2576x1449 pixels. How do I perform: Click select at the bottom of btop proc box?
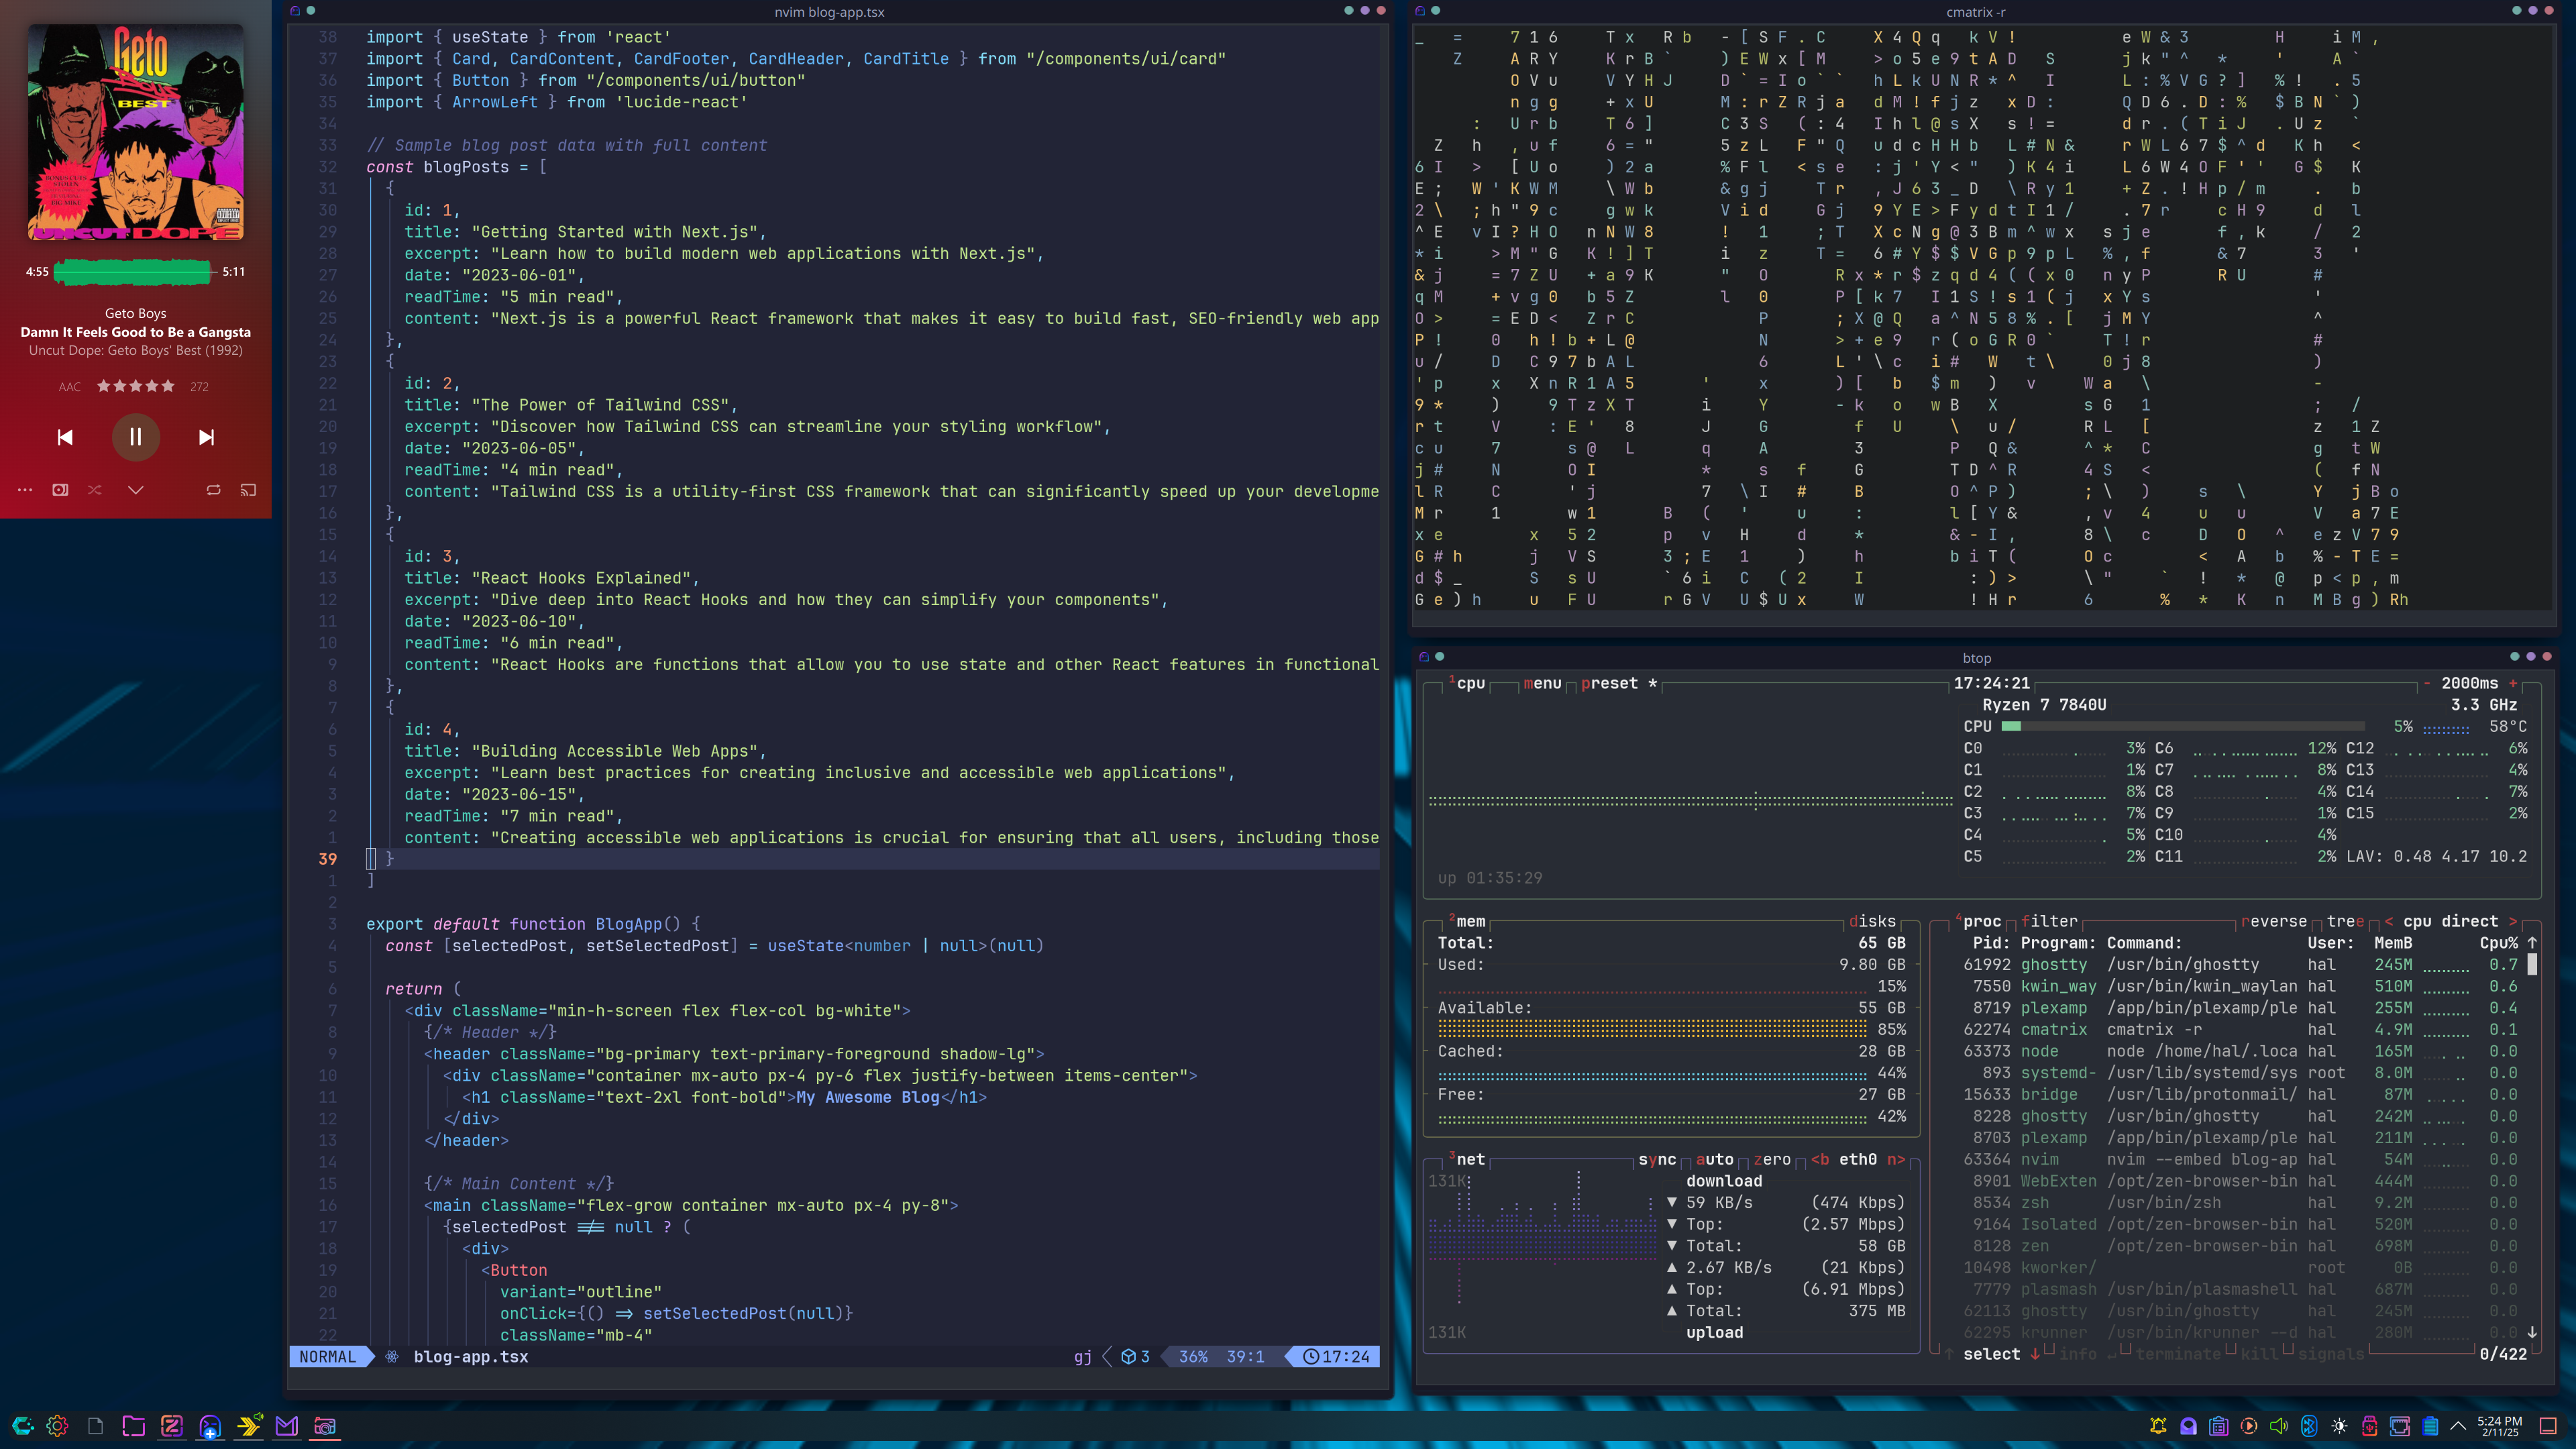coord(1991,1354)
